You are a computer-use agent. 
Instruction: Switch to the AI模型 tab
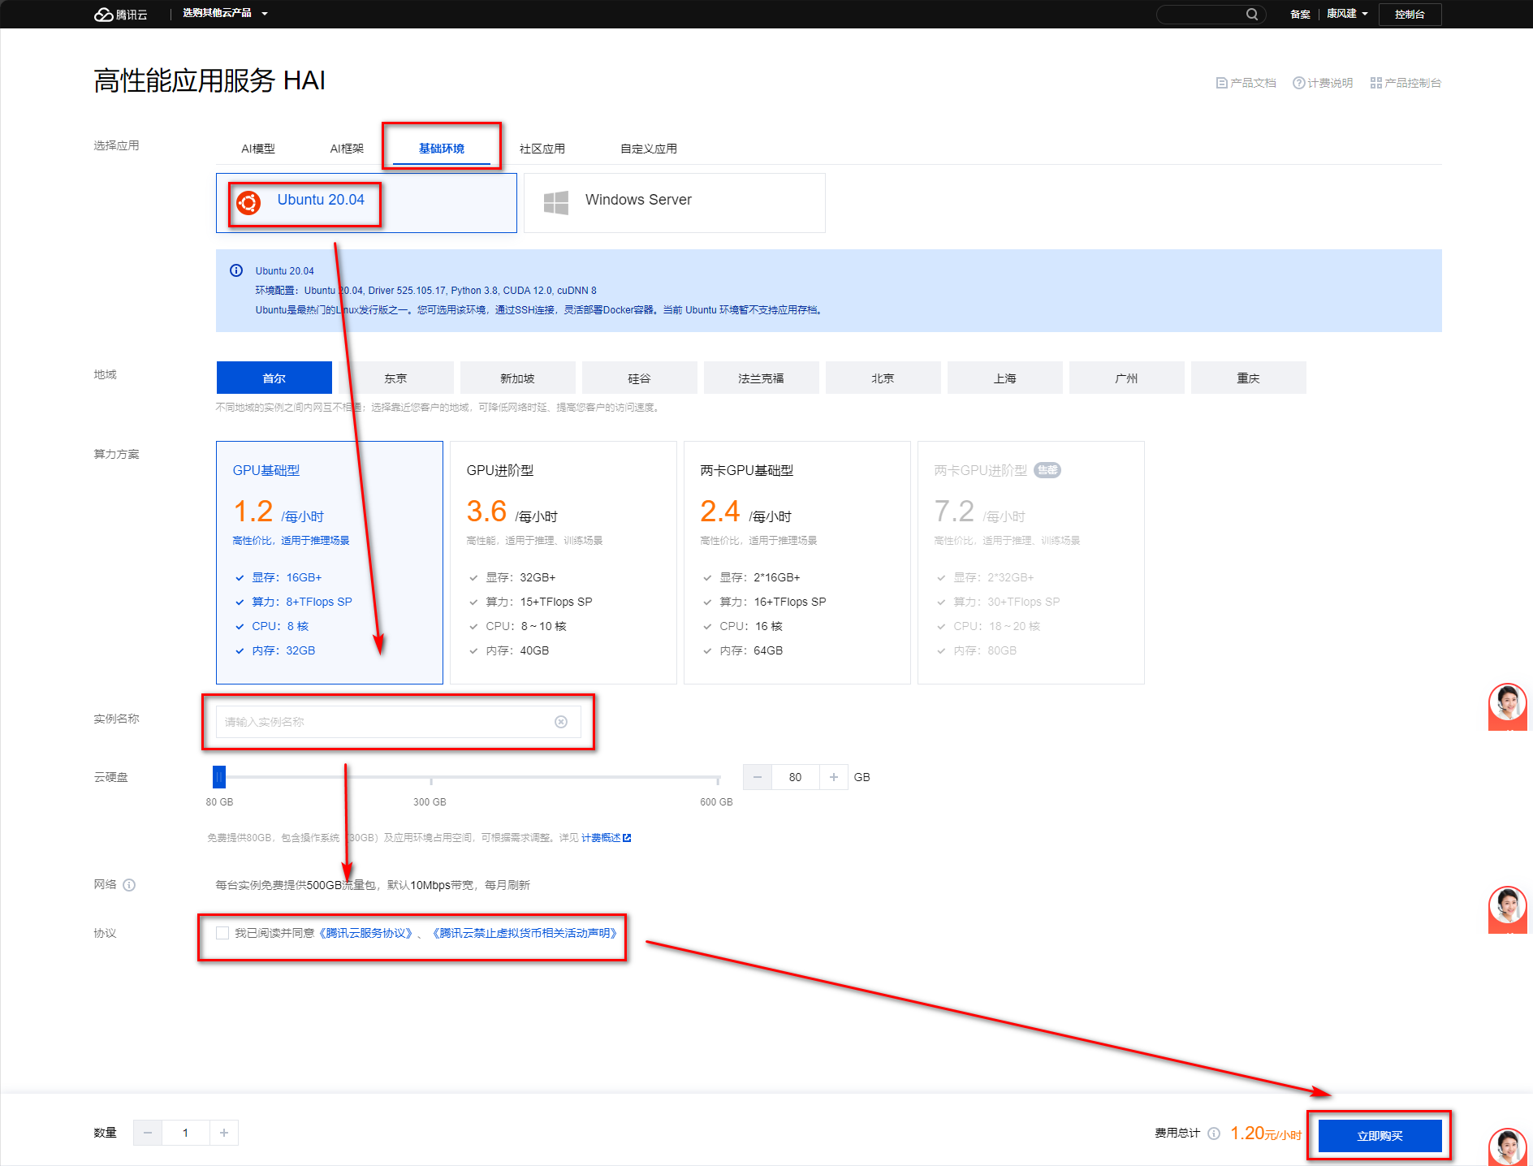[258, 149]
